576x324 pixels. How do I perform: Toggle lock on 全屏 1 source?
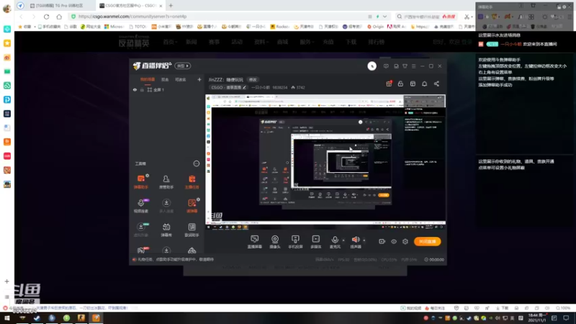pos(142,89)
